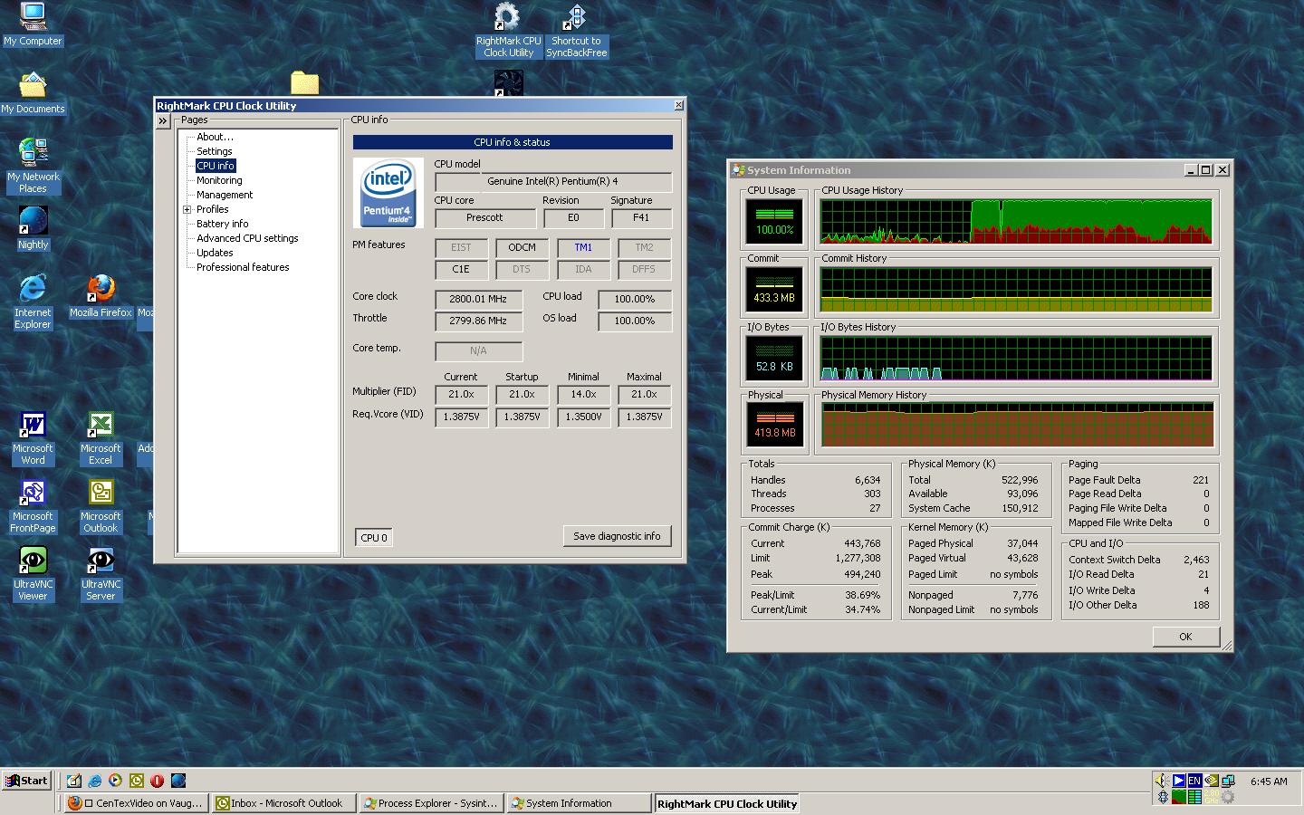Toggle the DTS feature indicator

pos(522,269)
